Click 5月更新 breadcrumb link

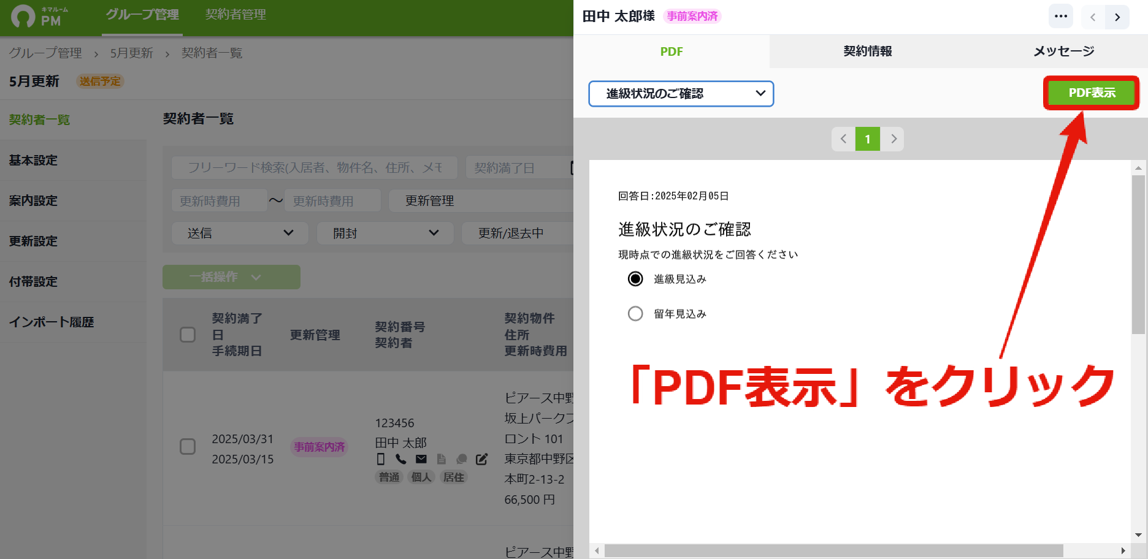pos(132,53)
